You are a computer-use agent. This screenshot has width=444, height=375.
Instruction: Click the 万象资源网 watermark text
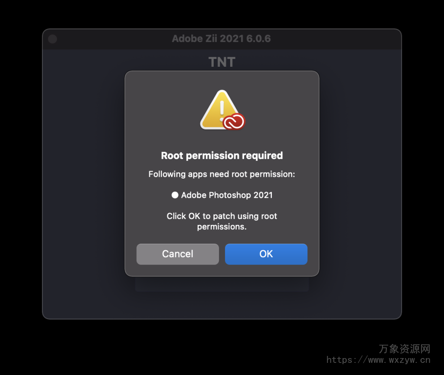click(x=405, y=349)
